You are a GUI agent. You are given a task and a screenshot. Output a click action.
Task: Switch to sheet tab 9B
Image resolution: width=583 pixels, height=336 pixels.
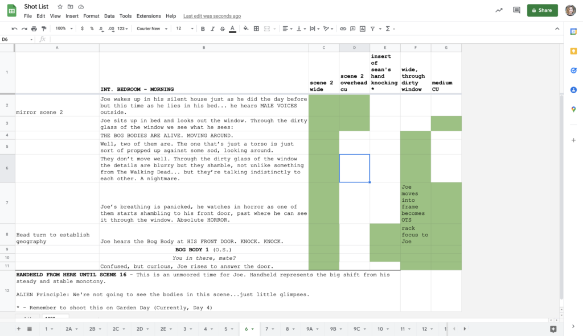pos(335,329)
